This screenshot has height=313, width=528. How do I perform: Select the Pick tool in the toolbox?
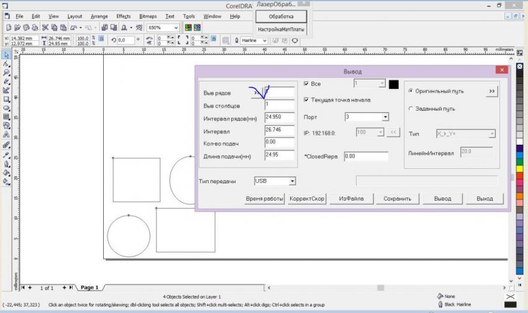tap(6, 55)
